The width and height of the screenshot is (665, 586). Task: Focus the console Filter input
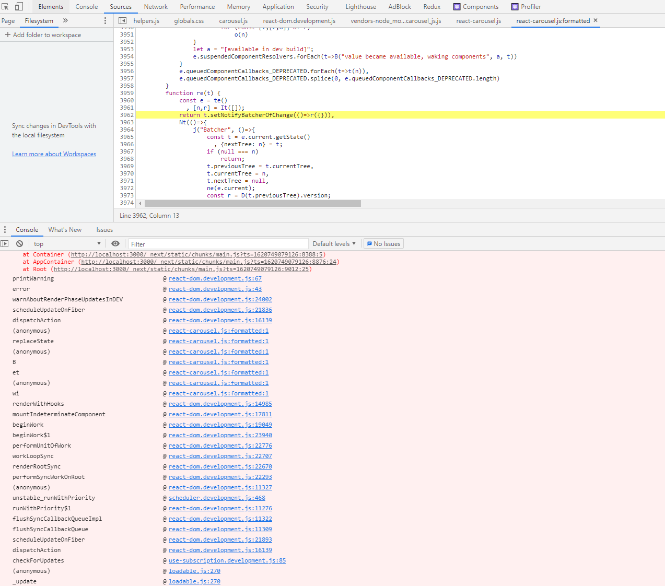218,244
